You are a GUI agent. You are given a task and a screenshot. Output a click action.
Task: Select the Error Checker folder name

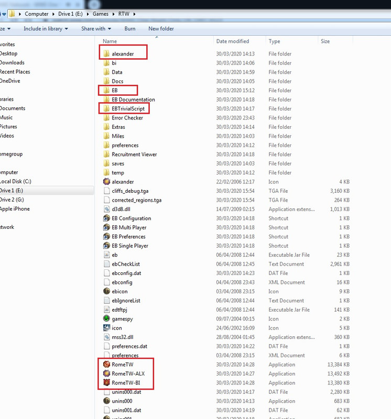[x=127, y=118]
